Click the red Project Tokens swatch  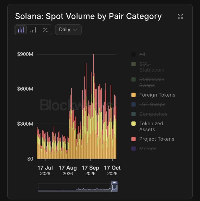coord(134,139)
